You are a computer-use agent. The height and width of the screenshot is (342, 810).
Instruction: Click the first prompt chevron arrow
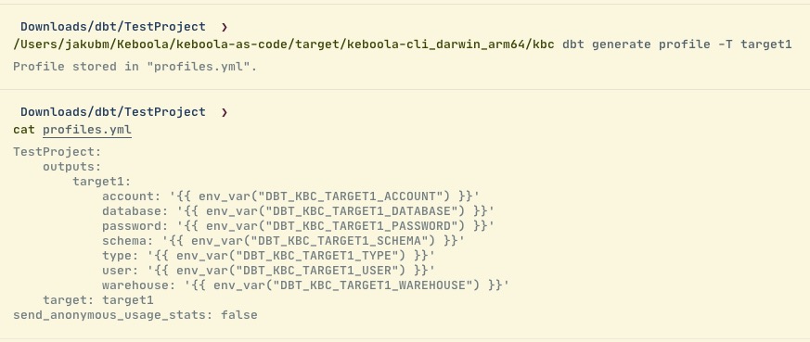225,27
